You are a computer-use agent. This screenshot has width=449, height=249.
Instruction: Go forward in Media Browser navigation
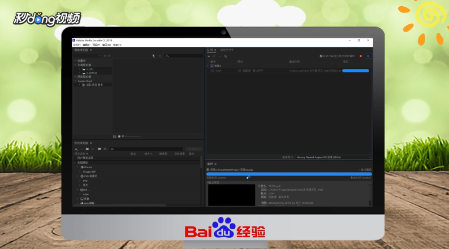pyautogui.click(x=109, y=56)
